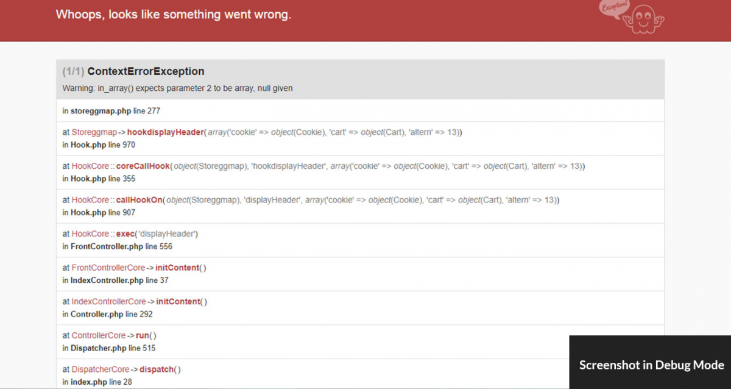Select the coreCallHook method name
The image size is (731, 389).
[x=143, y=166]
